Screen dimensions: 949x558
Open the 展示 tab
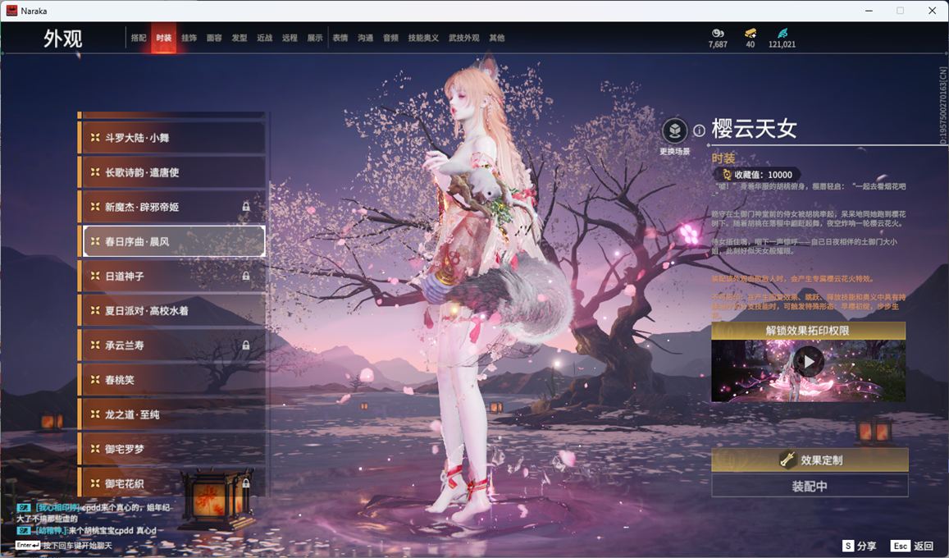pos(315,38)
